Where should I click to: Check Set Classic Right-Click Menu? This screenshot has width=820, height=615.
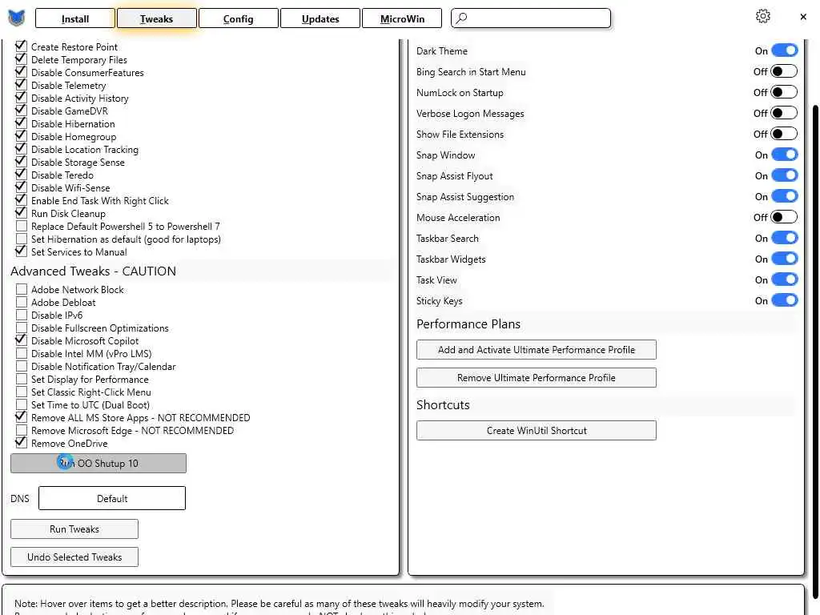(x=21, y=392)
